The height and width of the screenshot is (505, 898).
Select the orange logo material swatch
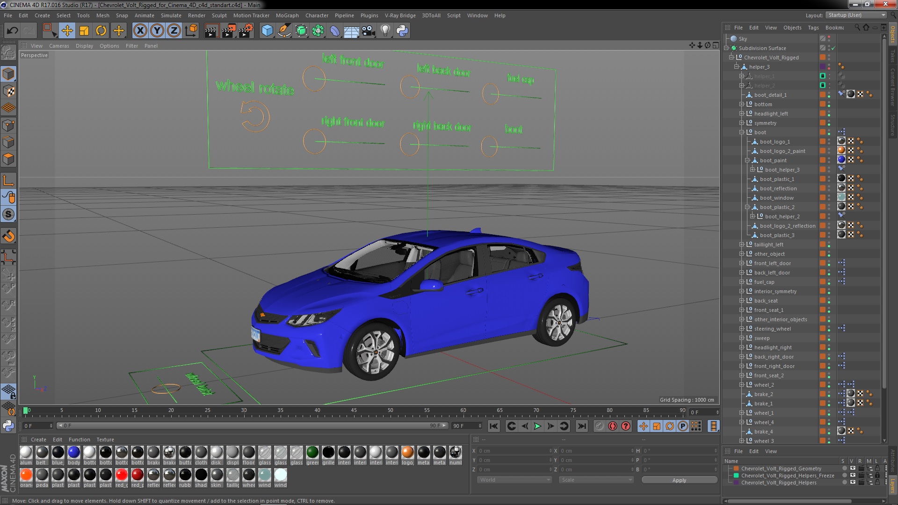click(408, 452)
